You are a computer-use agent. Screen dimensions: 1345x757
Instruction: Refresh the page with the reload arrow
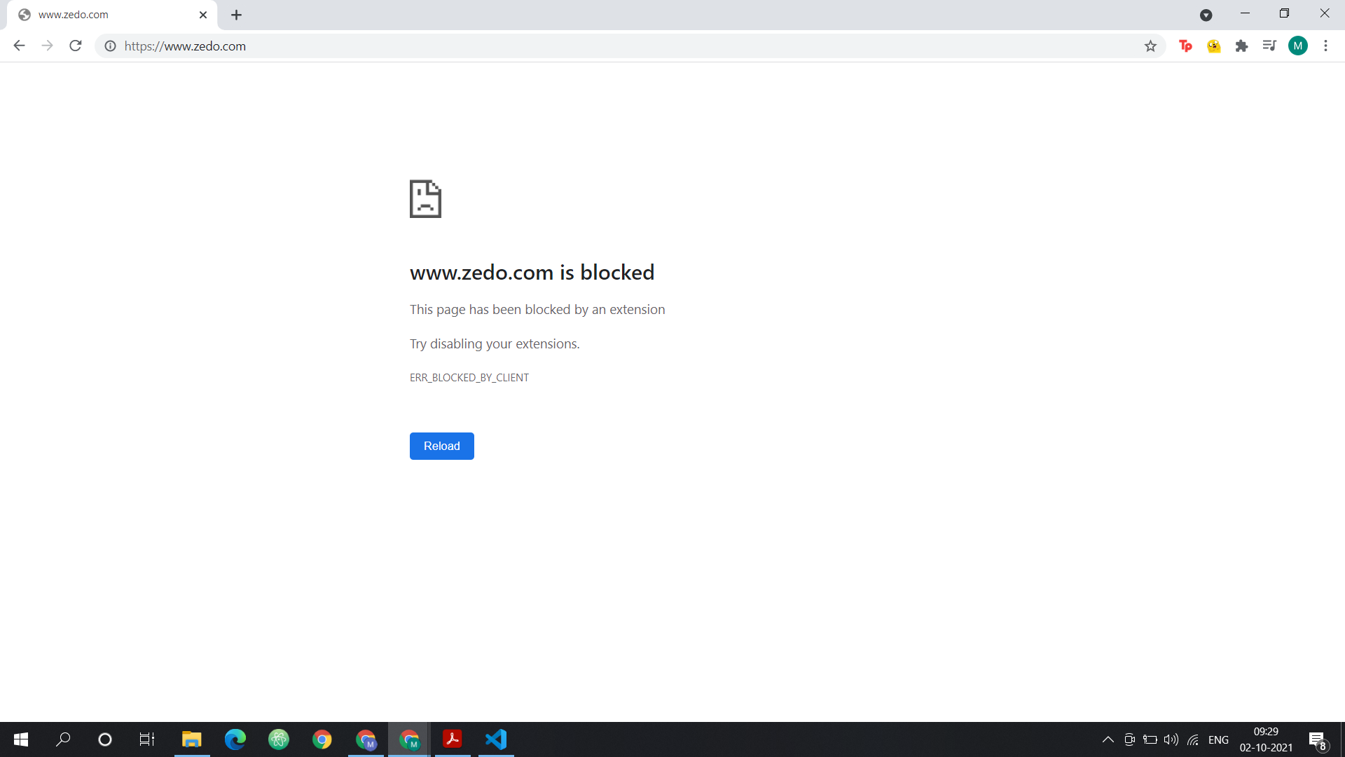[x=75, y=46]
